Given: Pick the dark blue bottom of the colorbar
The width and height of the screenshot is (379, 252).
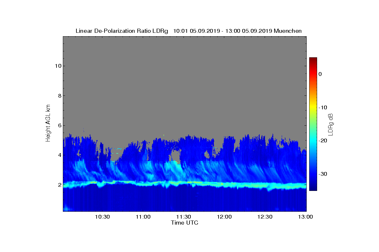Looking at the screenshot, I should (x=313, y=188).
